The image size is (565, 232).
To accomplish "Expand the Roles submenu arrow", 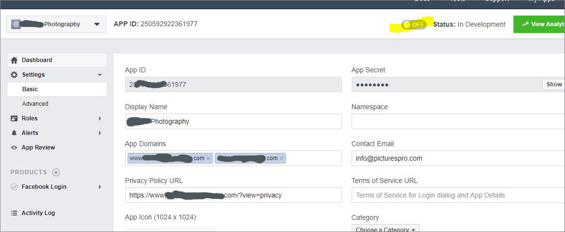I will pyautogui.click(x=100, y=118).
